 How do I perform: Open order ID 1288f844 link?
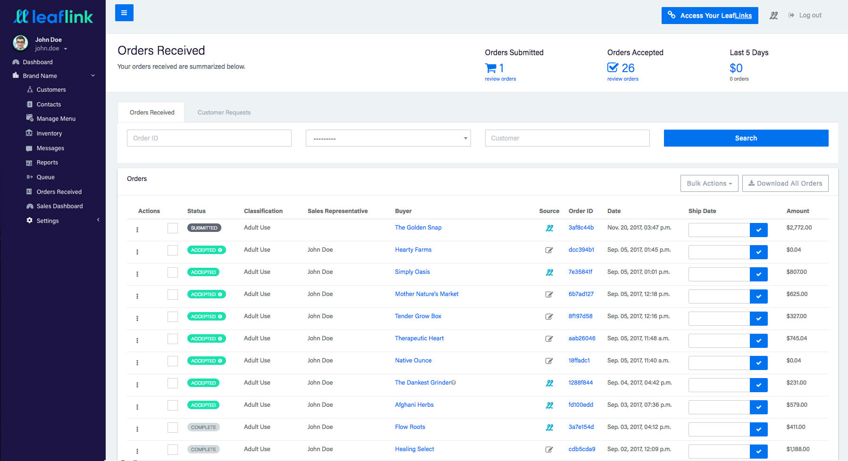[580, 383]
